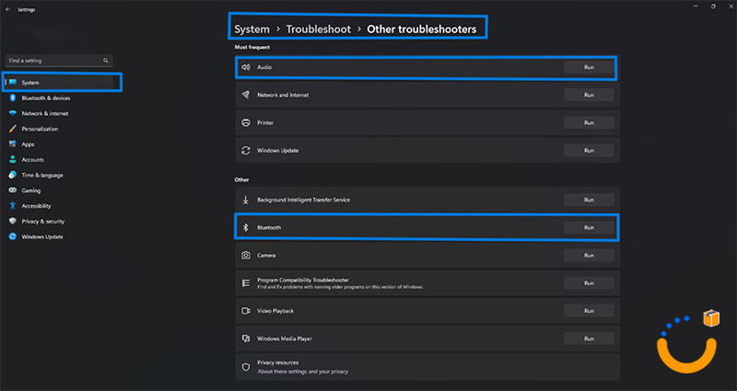Run the Camera troubleshooter

[589, 256]
